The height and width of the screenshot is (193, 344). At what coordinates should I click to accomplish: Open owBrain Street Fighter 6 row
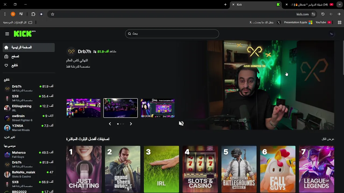pos(28,118)
